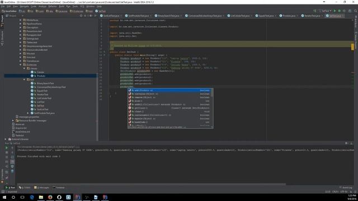Toggle tool window bars via bottom-left corner icon

(x=3, y=192)
